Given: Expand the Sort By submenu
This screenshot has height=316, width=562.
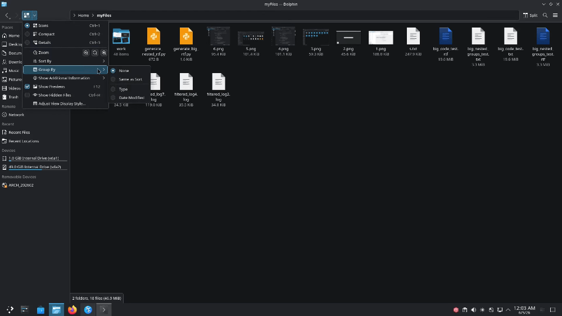Looking at the screenshot, I should 65,61.
